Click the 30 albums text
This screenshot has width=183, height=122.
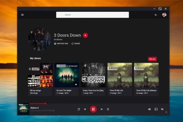[x=58, y=39]
